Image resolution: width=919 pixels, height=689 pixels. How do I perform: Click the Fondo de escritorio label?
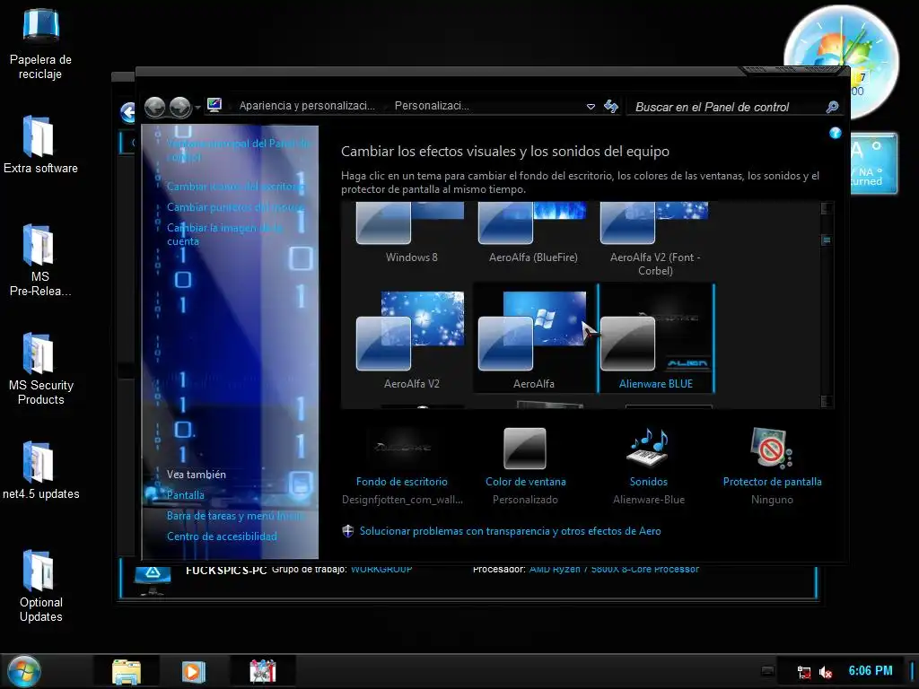[402, 482]
